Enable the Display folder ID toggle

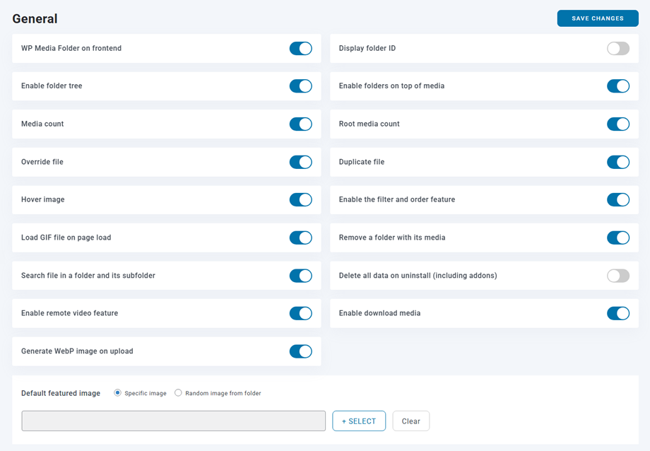(x=617, y=48)
